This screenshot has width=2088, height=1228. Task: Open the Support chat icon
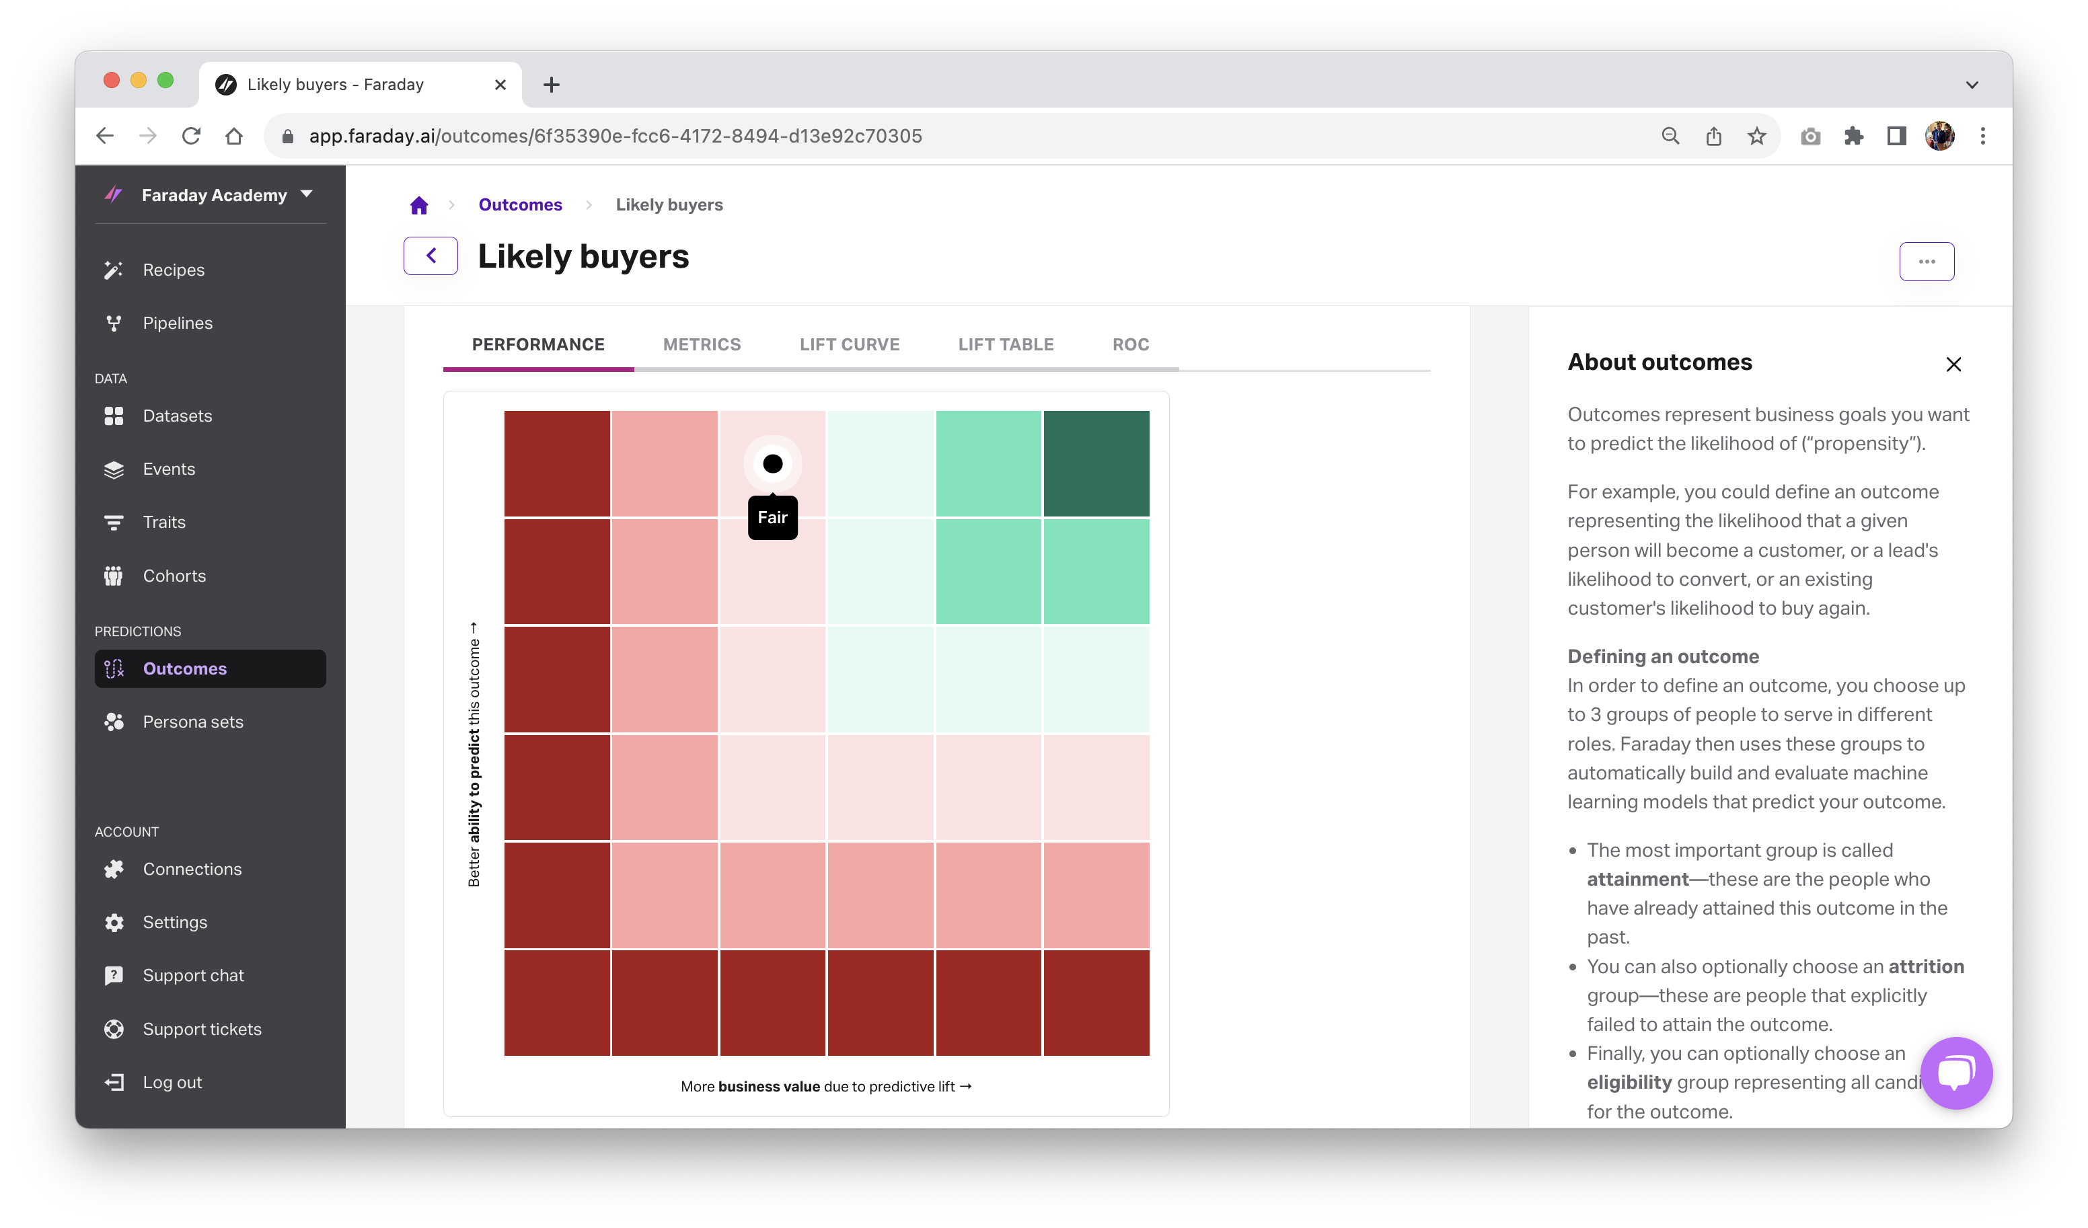(114, 975)
